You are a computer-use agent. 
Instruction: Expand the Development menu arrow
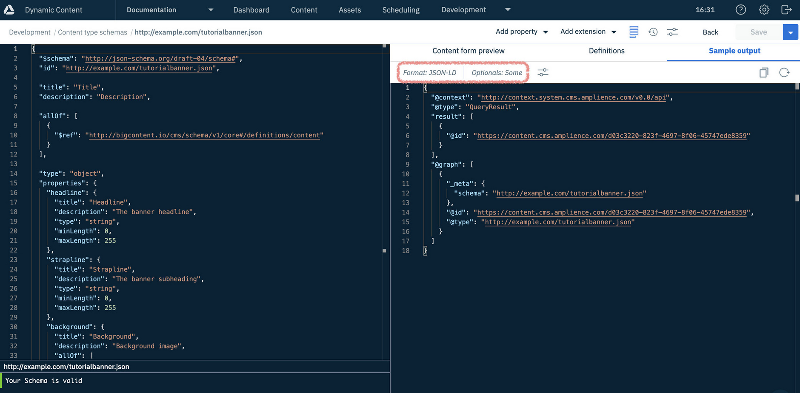508,9
